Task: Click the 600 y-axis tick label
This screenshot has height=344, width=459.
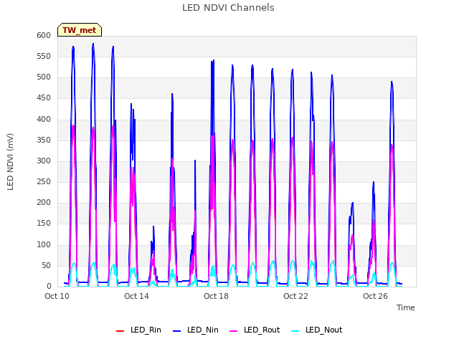Action: click(x=44, y=35)
